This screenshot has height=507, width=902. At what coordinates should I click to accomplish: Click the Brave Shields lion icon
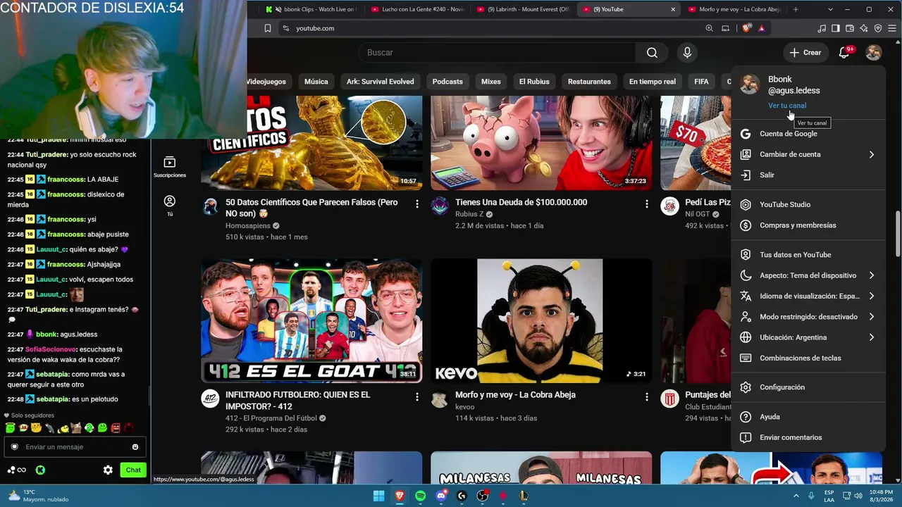click(x=747, y=28)
